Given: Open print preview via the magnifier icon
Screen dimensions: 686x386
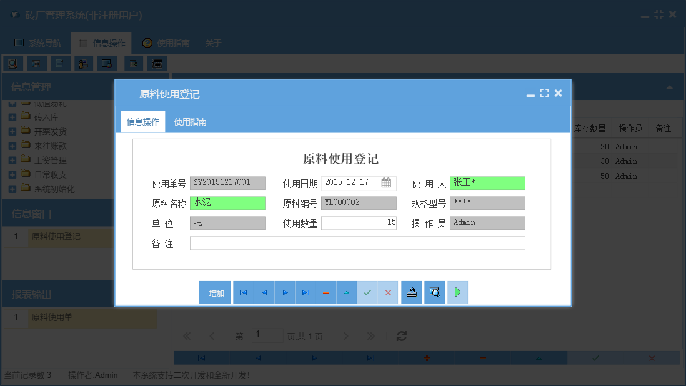Looking at the screenshot, I should click(434, 292).
